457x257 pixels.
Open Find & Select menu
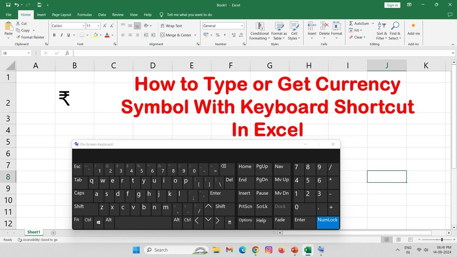click(395, 31)
